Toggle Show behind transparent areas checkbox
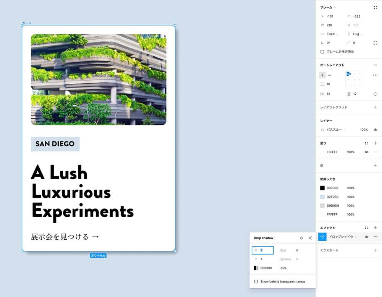The image size is (382, 297). (256, 282)
